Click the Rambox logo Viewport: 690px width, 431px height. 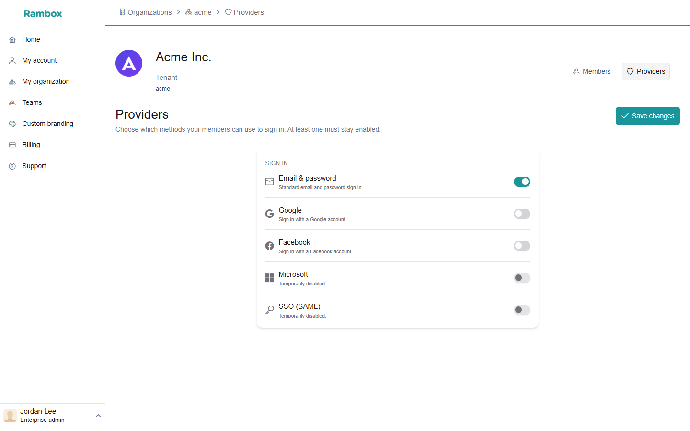tap(43, 13)
